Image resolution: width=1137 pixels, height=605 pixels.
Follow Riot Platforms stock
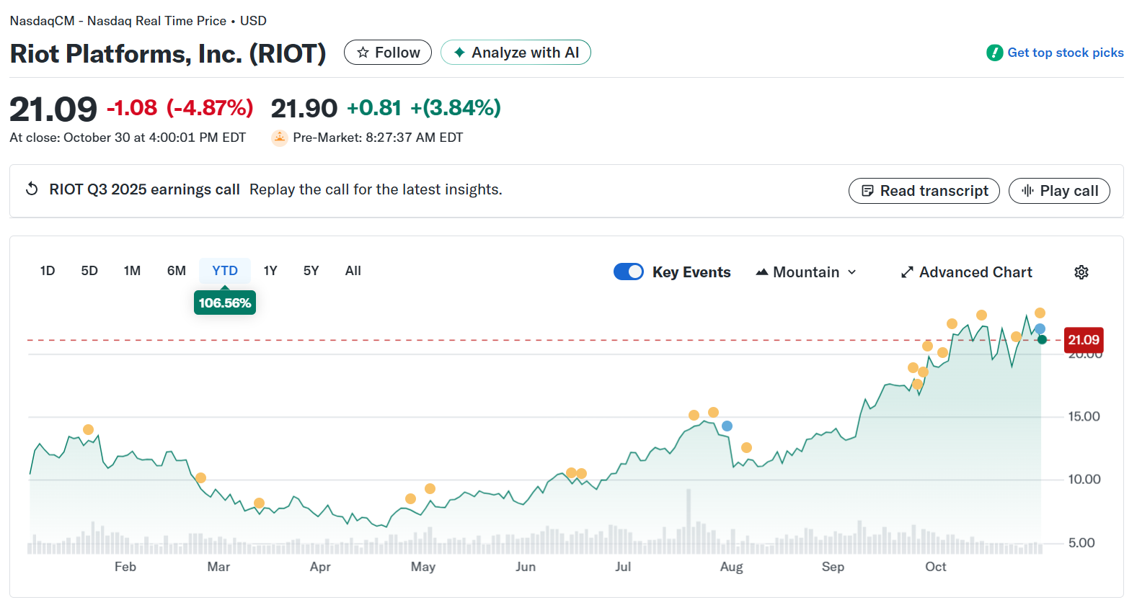[x=388, y=53]
